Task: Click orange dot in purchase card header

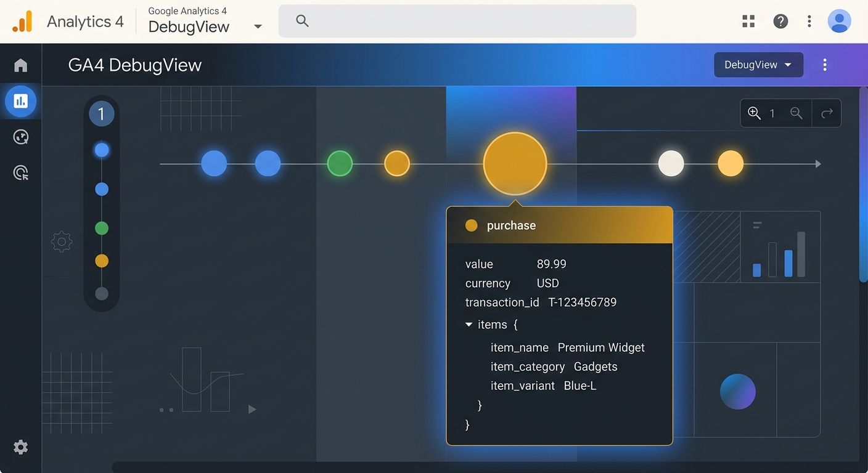Action: pyautogui.click(x=471, y=225)
